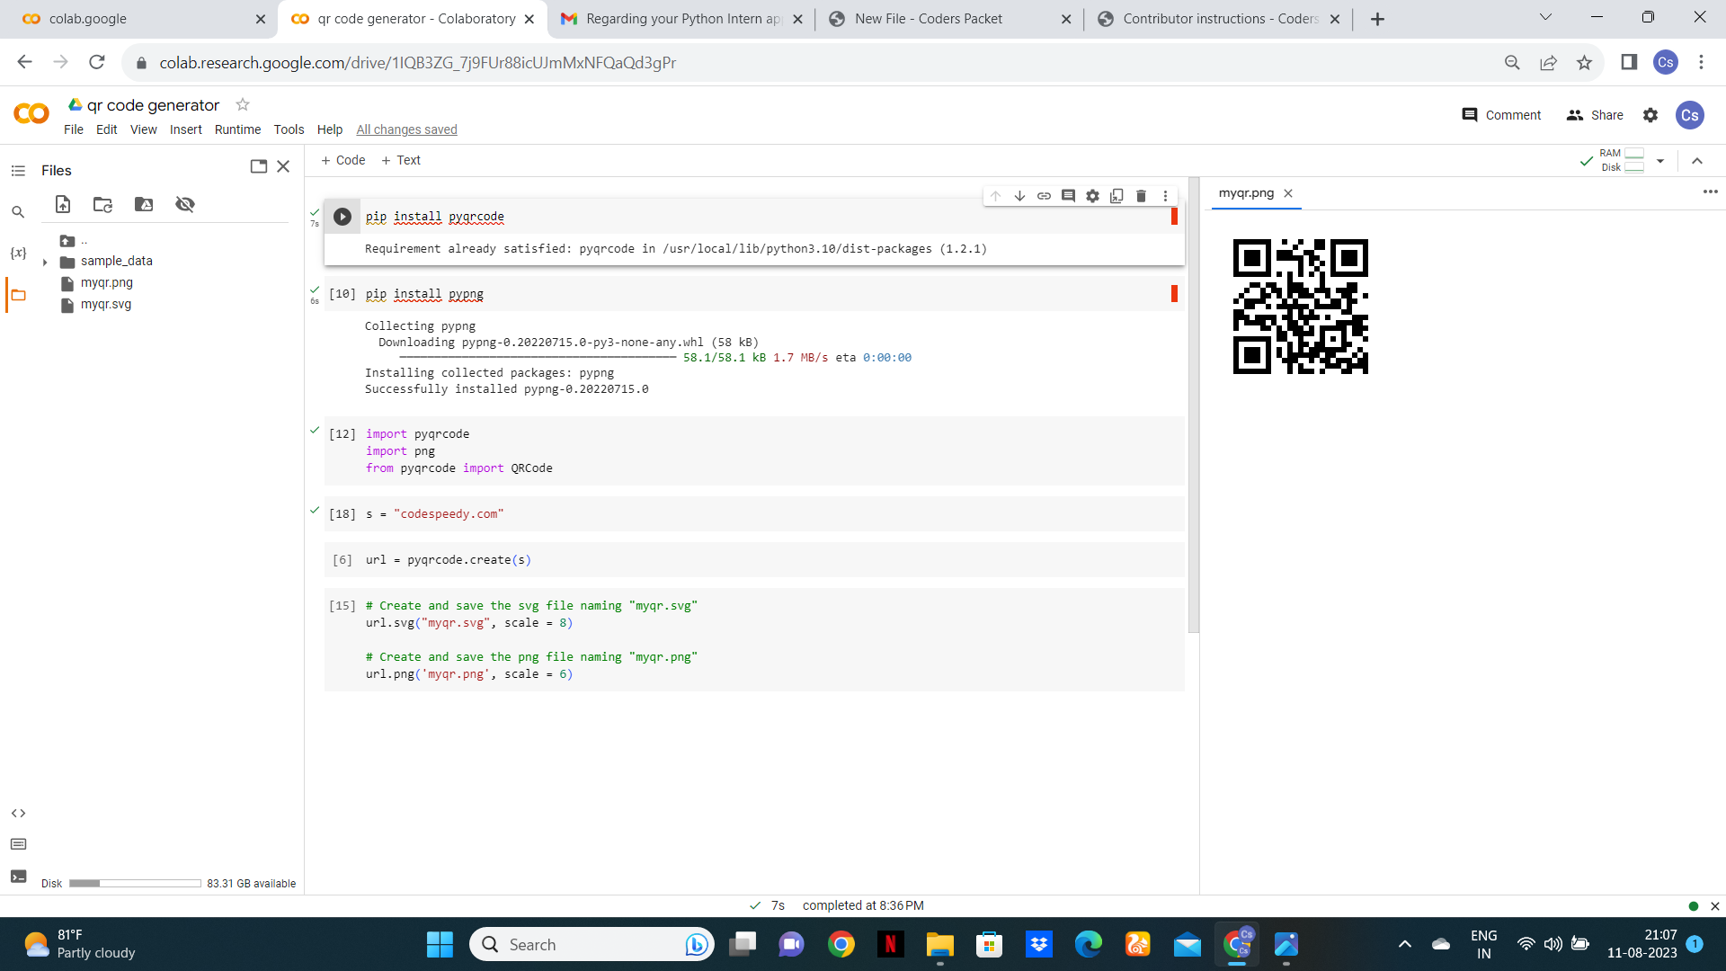Select myqr.png in file list

pyautogui.click(x=106, y=282)
